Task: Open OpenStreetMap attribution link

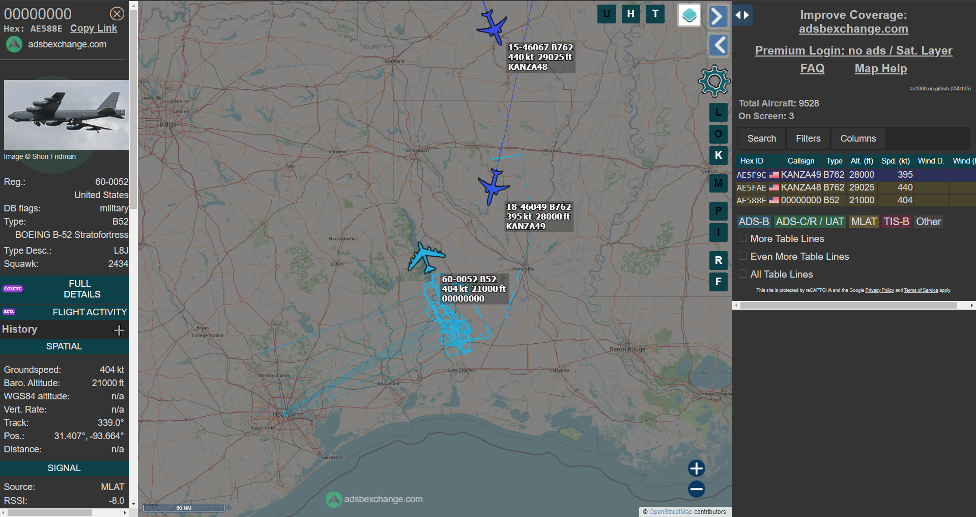Action: pos(671,512)
